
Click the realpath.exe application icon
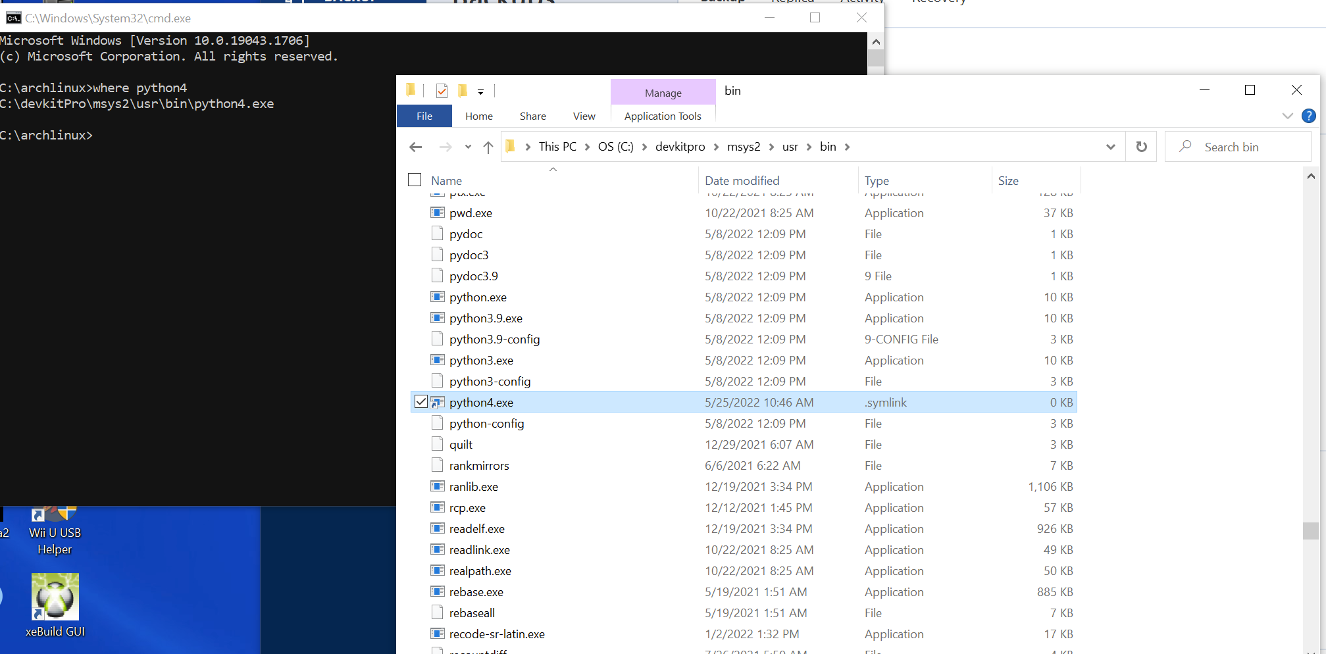click(x=437, y=570)
